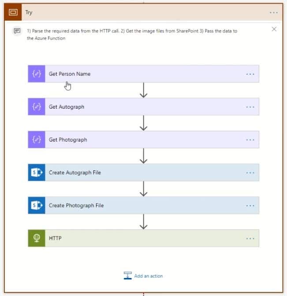Click the HTTP action globe icon

pos(37,238)
